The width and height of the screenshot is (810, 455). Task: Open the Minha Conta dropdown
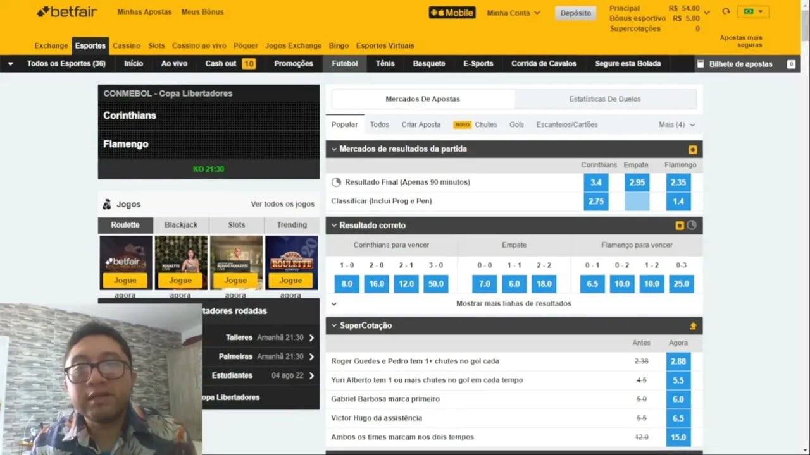coord(513,13)
